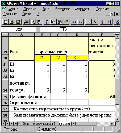The height and width of the screenshot is (133, 121).
Task: Click the vertical scrollbar down arrow
Action: click(x=118, y=120)
